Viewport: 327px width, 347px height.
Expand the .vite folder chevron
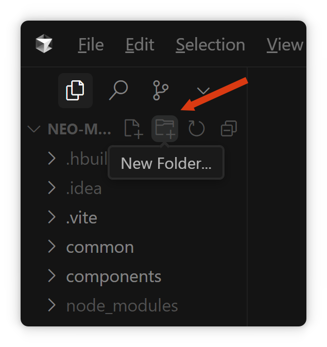pyautogui.click(x=51, y=217)
